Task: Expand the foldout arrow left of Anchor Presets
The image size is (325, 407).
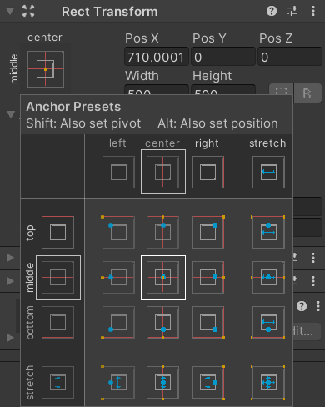Action: tap(11, 114)
